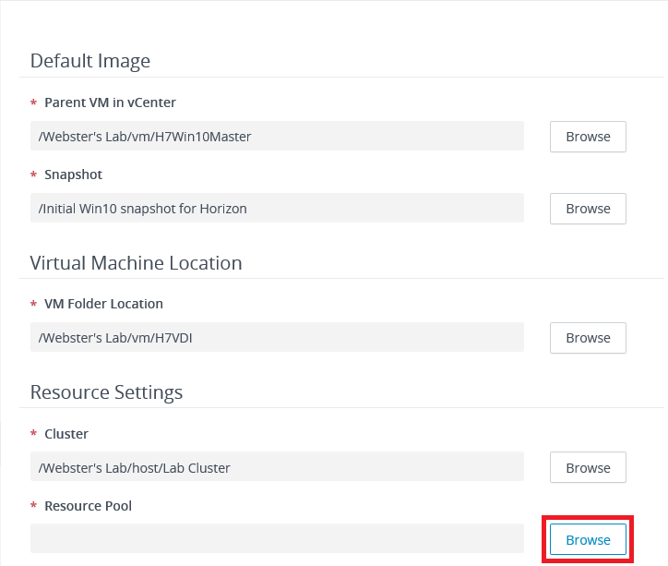The width and height of the screenshot is (668, 566).
Task: Select the Snapshot text field
Action: [x=277, y=209]
